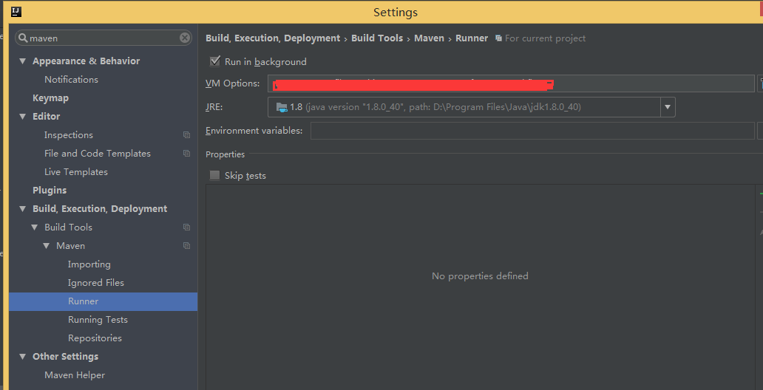This screenshot has height=390, width=763.
Task: Select the Editor label in the tree
Action: [47, 116]
